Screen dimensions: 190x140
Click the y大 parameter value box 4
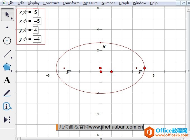(36, 30)
